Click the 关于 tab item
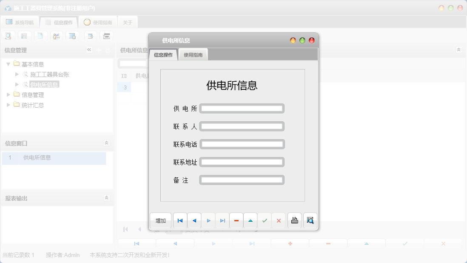 (x=127, y=22)
